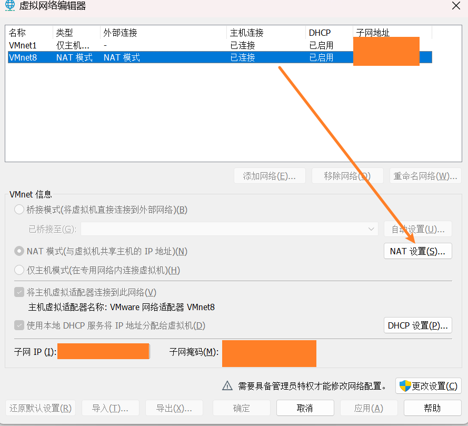Open DHCP 设置(P) dialog
The image size is (468, 426).
[417, 325]
